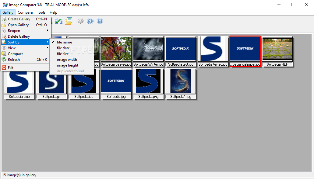The width and height of the screenshot is (314, 179).
Task: Maximize the Image Comparer window
Action: point(293,5)
